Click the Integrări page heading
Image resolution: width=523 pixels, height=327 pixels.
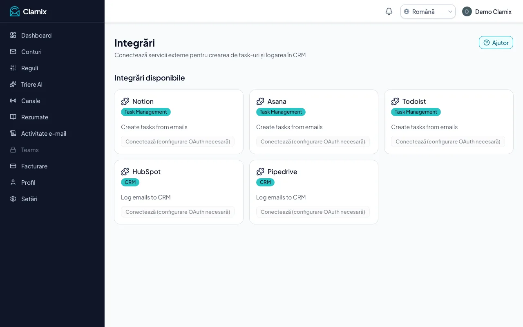click(x=134, y=43)
